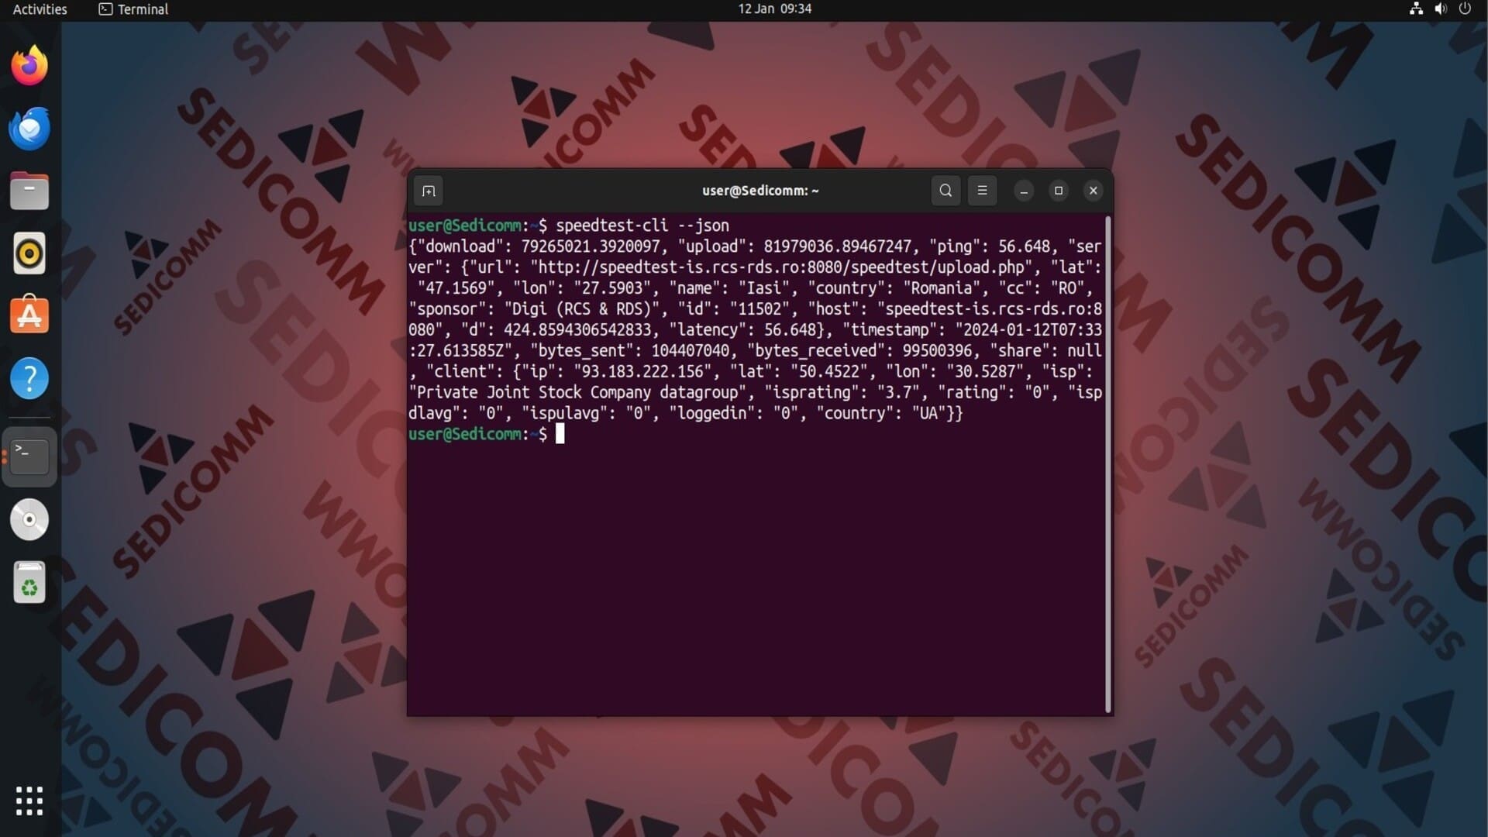Open the clock showing 12 Jan 09:34

(x=774, y=9)
